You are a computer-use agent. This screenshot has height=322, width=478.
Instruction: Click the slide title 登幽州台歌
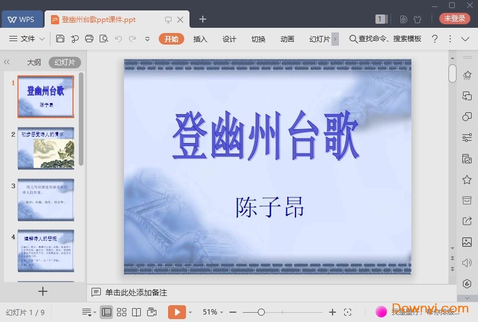pyautogui.click(x=266, y=136)
